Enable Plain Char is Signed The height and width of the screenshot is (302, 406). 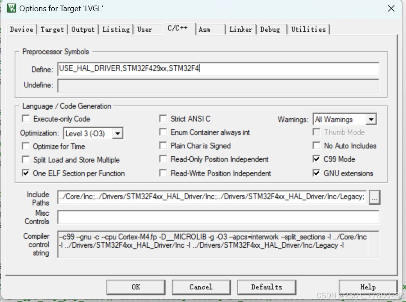pyautogui.click(x=163, y=146)
